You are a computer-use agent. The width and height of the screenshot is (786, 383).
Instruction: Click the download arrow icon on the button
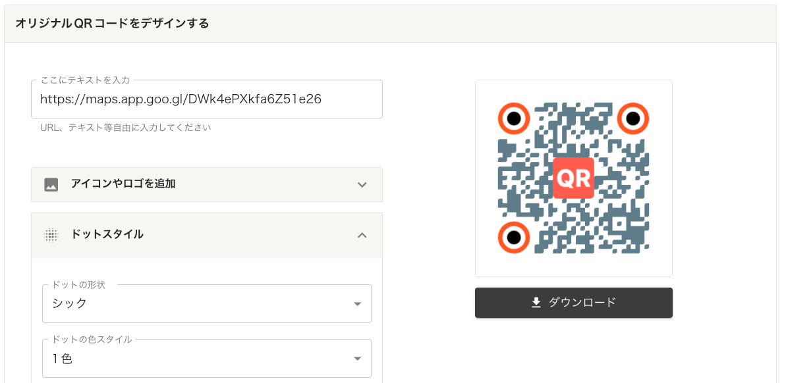(x=536, y=303)
